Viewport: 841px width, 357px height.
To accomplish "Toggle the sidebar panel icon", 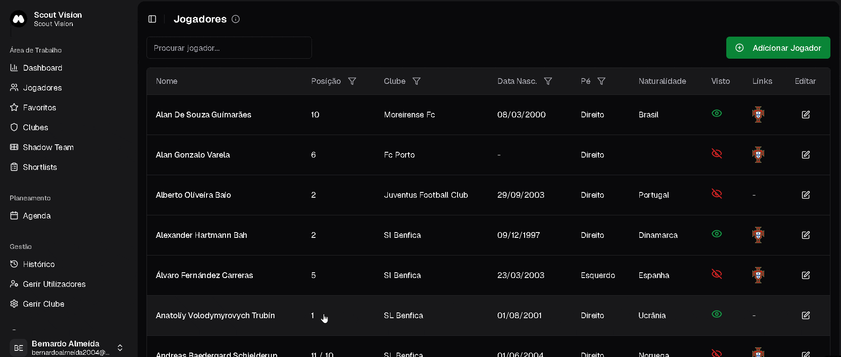I will (x=152, y=19).
